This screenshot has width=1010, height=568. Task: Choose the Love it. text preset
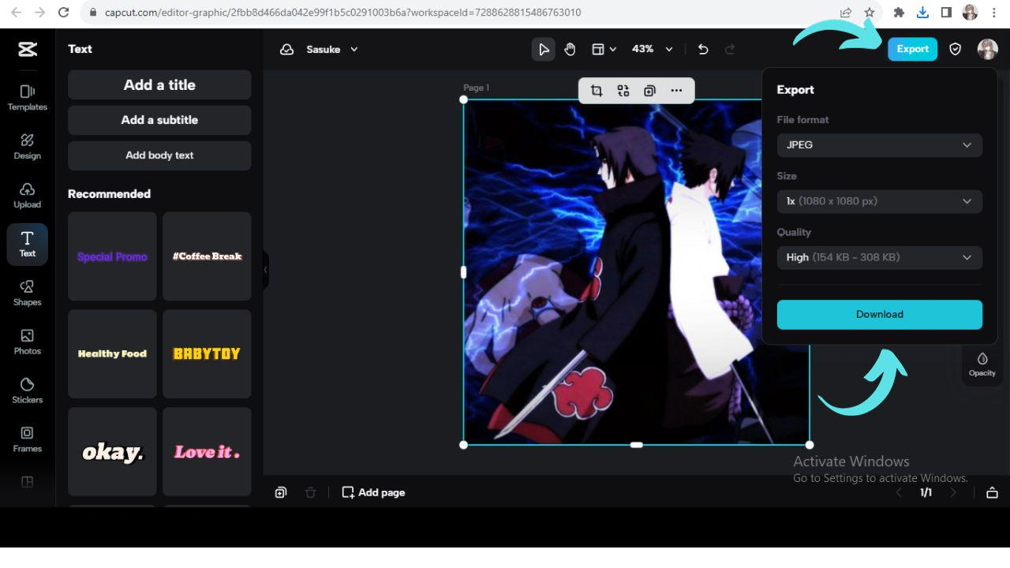[207, 452]
